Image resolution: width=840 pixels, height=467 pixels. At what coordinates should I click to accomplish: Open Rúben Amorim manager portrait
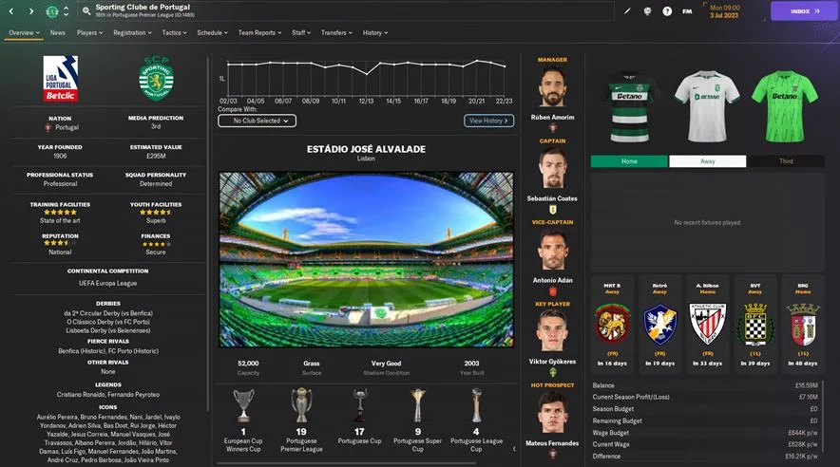point(552,87)
